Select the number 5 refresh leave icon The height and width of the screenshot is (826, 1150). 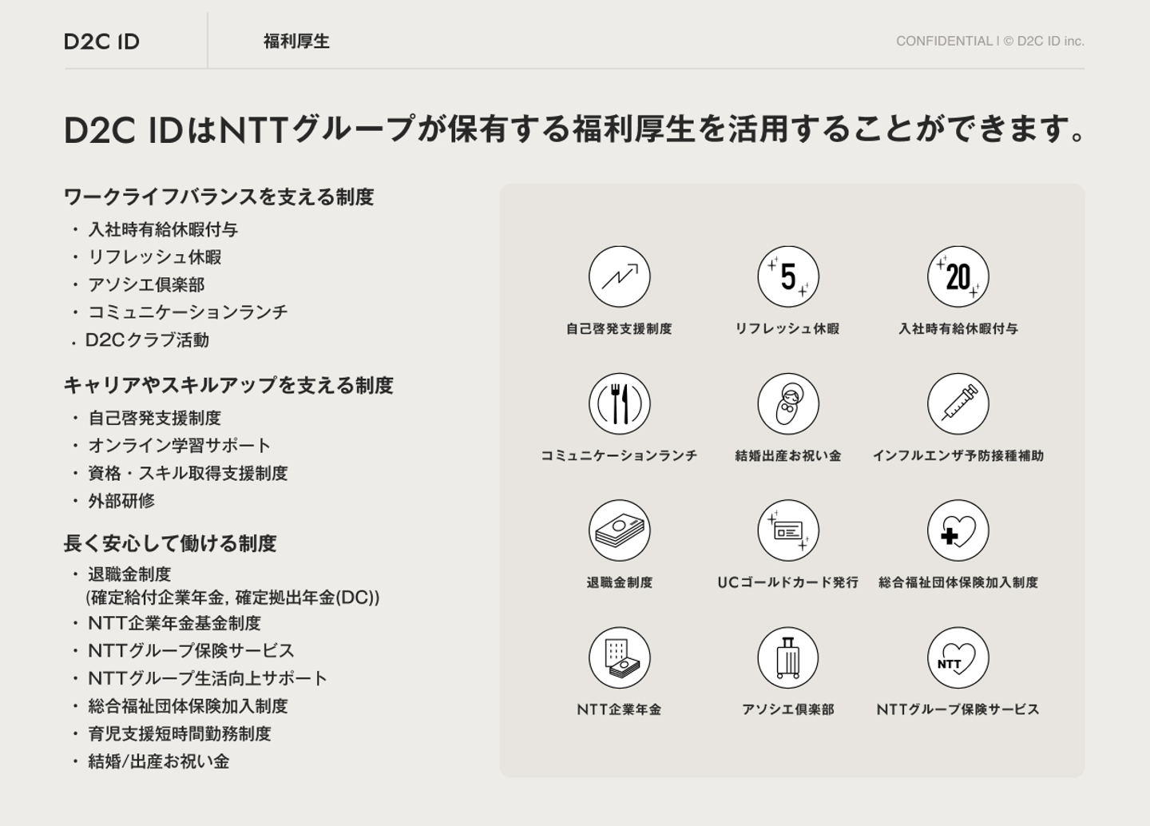tap(788, 276)
